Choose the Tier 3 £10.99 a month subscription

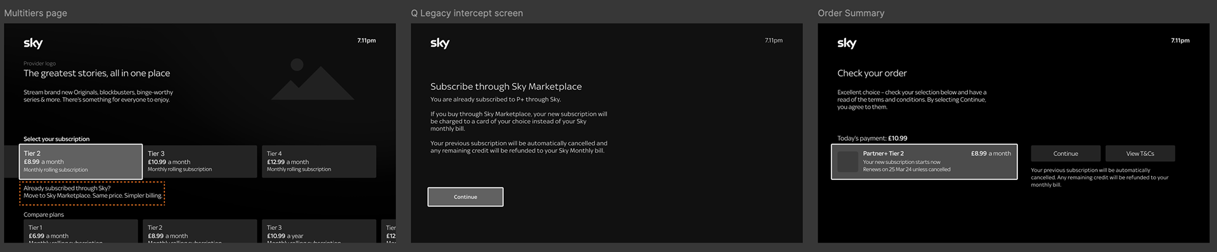tap(200, 162)
